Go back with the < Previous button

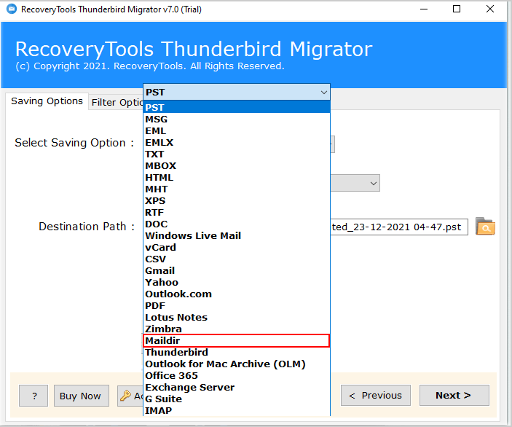pyautogui.click(x=376, y=396)
